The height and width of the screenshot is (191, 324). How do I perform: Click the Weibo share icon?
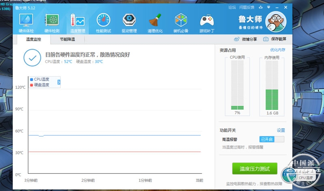pos(237,39)
